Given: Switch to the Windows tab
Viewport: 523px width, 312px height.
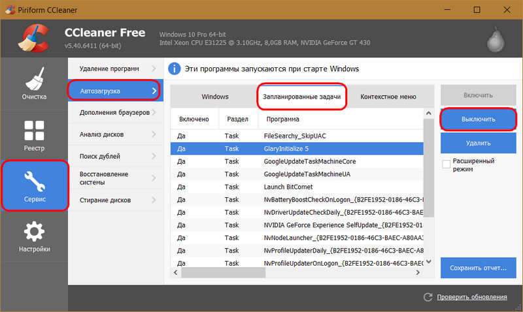Looking at the screenshot, I should click(214, 97).
